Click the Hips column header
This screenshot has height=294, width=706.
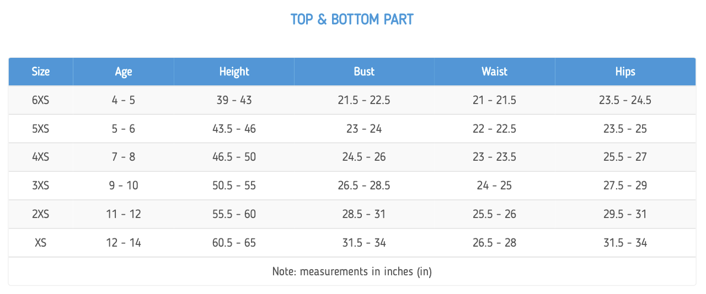[625, 72]
